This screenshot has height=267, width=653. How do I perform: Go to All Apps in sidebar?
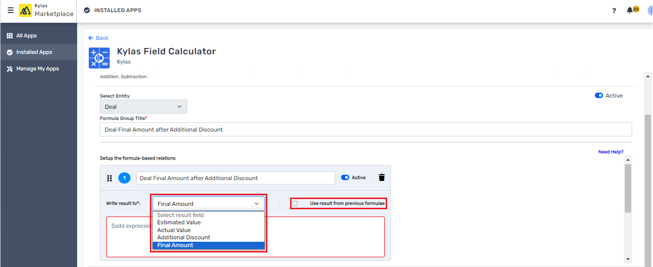26,35
